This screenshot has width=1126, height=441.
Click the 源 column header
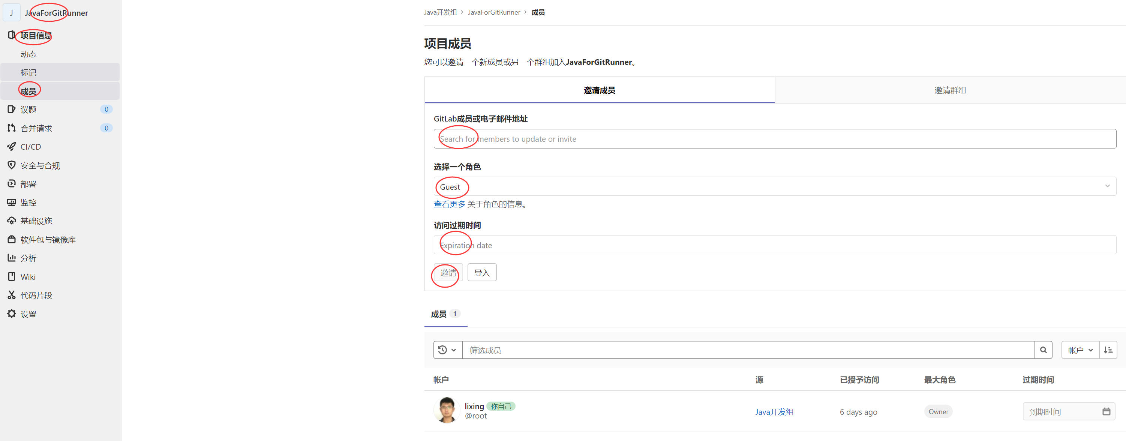pos(759,379)
